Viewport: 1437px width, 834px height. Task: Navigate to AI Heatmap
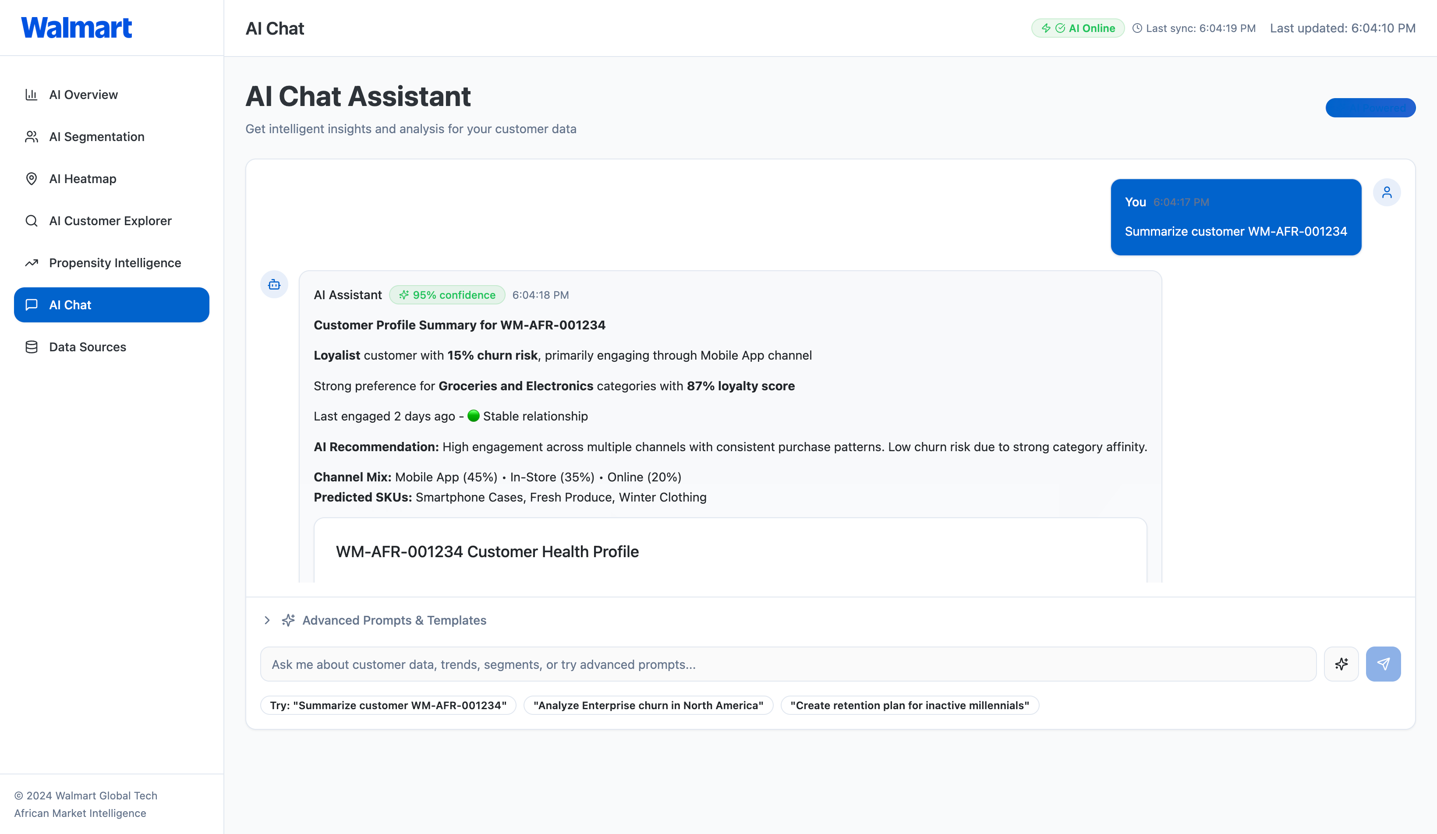tap(112, 179)
